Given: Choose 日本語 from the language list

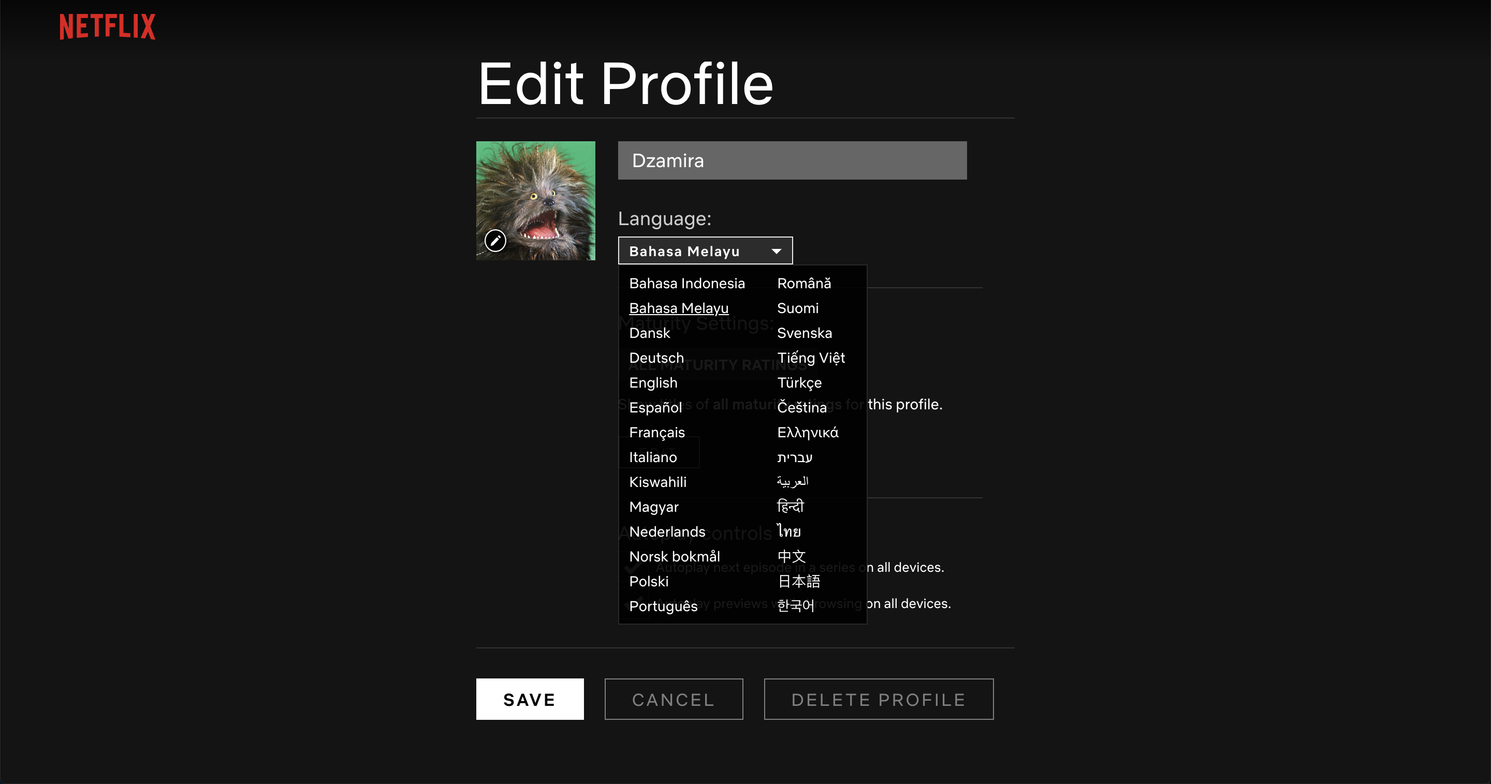Looking at the screenshot, I should pyautogui.click(x=799, y=582).
